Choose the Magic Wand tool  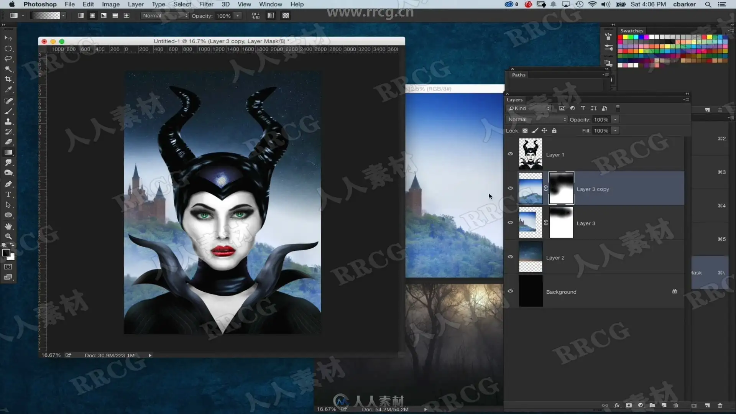[x=8, y=69]
